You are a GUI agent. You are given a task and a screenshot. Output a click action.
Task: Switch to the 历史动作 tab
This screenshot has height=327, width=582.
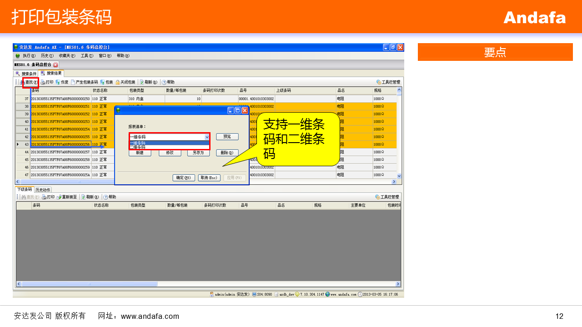coord(43,189)
